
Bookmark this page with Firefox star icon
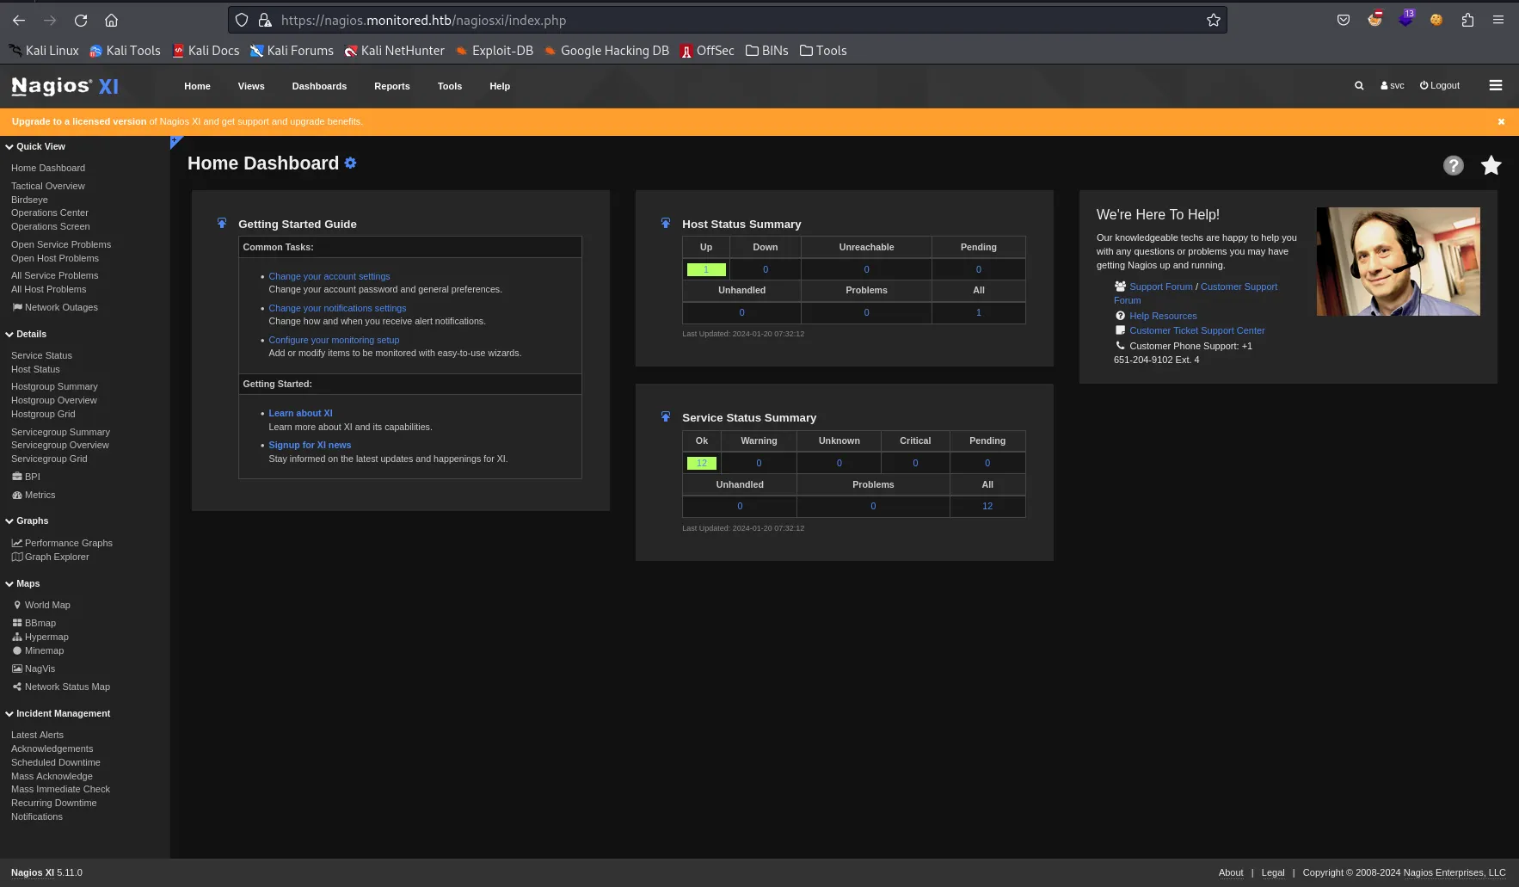(1213, 20)
